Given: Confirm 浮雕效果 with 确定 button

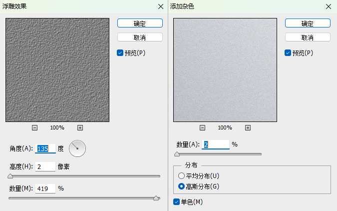Looking at the screenshot, I should tap(140, 23).
